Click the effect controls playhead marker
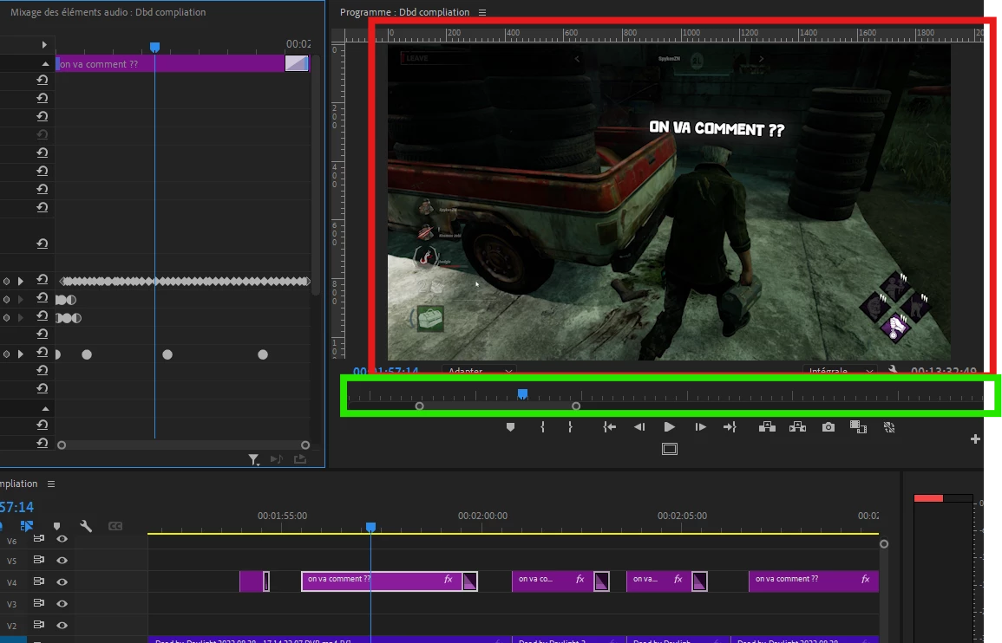Screen dimensions: 1002x643 coord(154,48)
